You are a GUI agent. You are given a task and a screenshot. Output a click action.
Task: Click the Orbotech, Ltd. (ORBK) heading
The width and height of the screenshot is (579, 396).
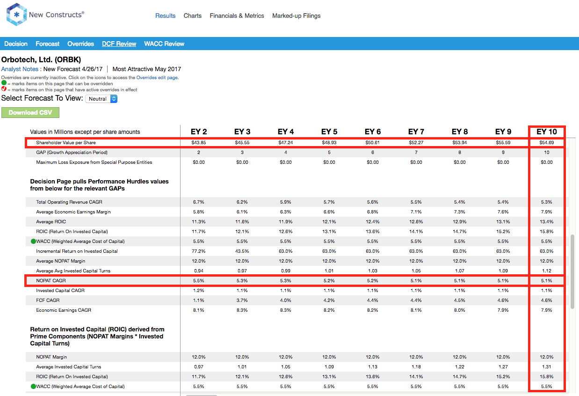41,60
